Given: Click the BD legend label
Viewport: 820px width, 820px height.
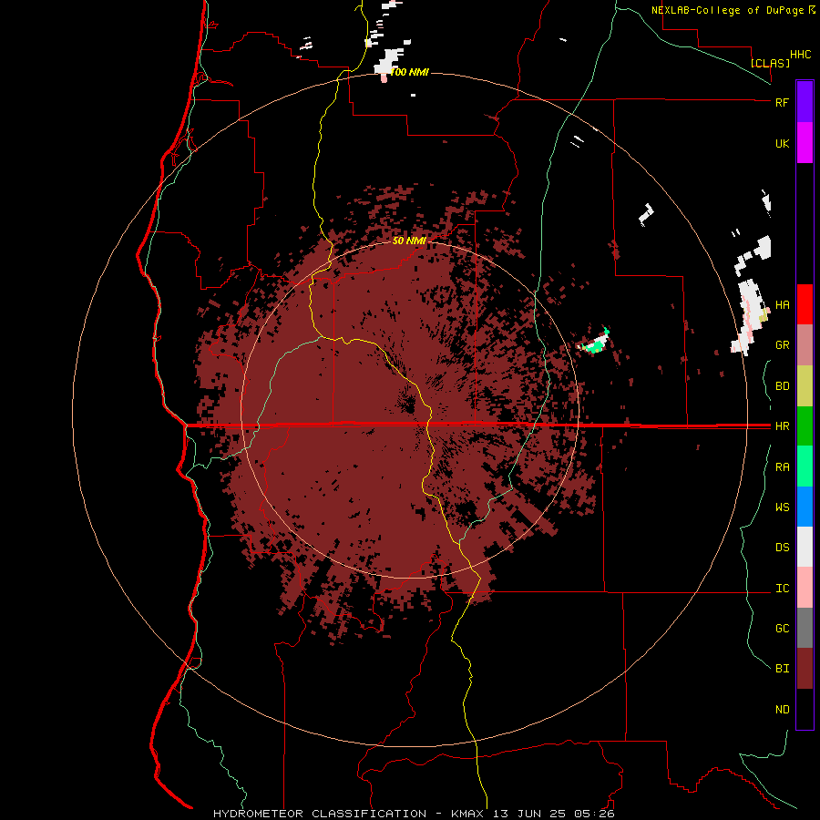Looking at the screenshot, I should click(x=782, y=386).
